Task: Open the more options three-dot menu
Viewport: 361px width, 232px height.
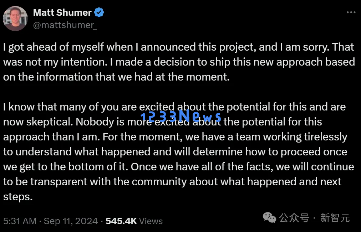Action: [x=351, y=12]
